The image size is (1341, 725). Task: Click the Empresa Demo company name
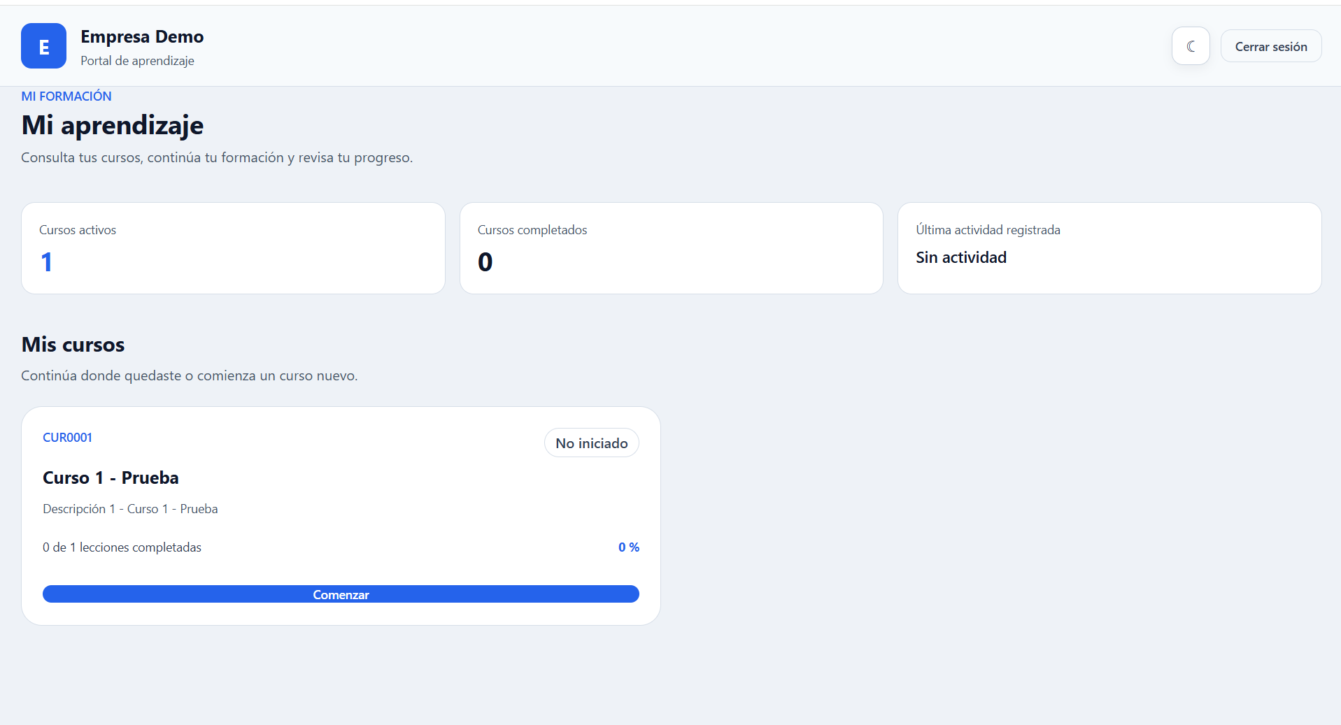[142, 36]
